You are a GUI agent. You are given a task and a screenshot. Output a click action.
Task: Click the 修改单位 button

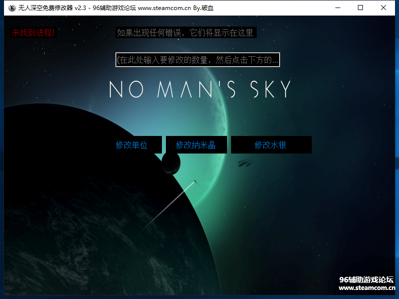[132, 145]
